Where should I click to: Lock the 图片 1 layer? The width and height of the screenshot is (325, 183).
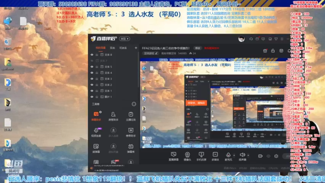click(97, 97)
